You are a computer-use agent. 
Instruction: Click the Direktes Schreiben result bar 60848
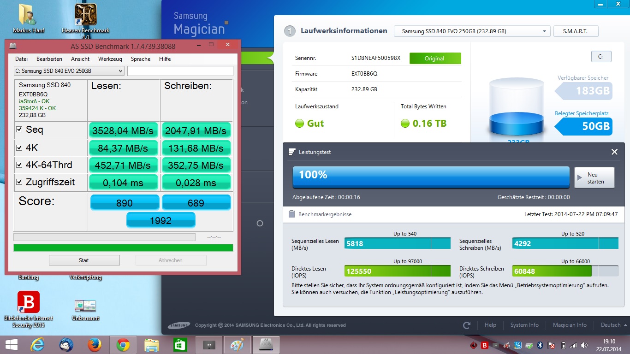point(565,271)
